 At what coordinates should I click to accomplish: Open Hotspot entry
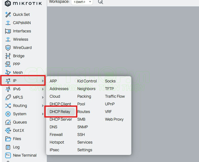tap(57, 142)
